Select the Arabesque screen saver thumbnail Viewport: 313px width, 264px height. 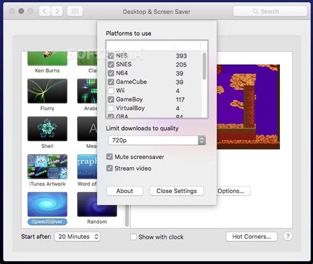coord(87,91)
